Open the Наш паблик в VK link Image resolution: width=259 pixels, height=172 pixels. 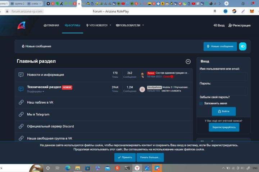40,102
